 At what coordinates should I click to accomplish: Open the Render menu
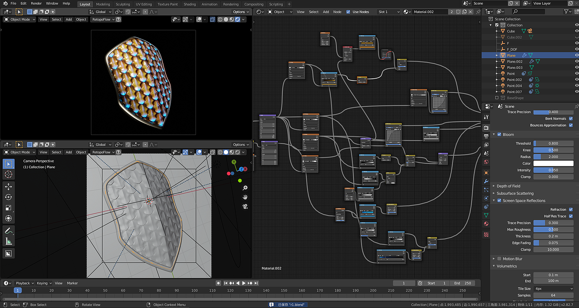[36, 3]
